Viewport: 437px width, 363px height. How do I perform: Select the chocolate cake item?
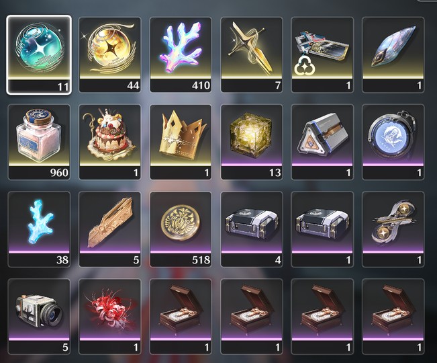110,142
